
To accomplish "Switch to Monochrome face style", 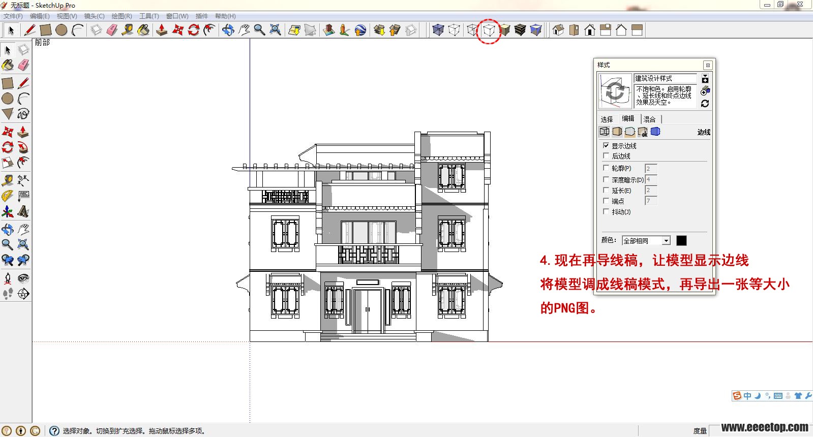I will (536, 30).
